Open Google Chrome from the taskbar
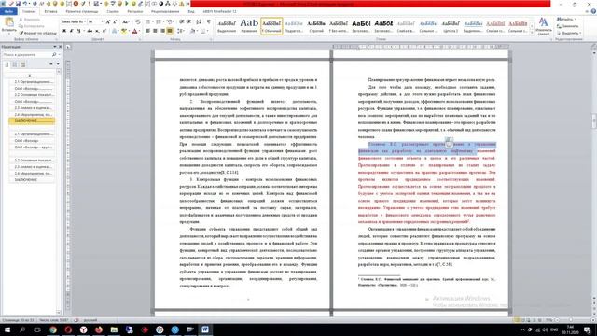Viewport: 597px width, 336px height. point(53,329)
